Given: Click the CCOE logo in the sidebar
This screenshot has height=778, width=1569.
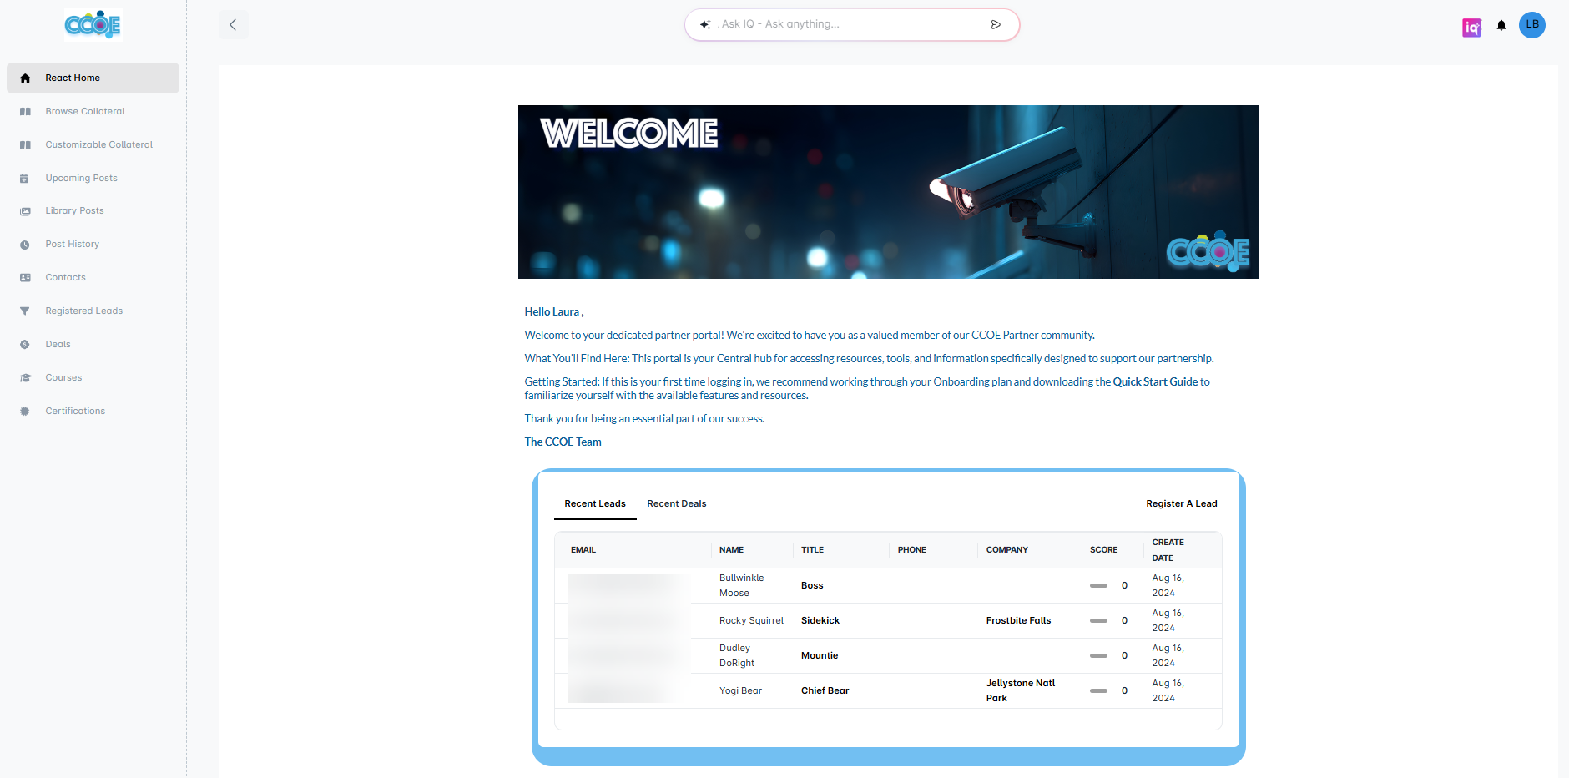Looking at the screenshot, I should pos(93,25).
